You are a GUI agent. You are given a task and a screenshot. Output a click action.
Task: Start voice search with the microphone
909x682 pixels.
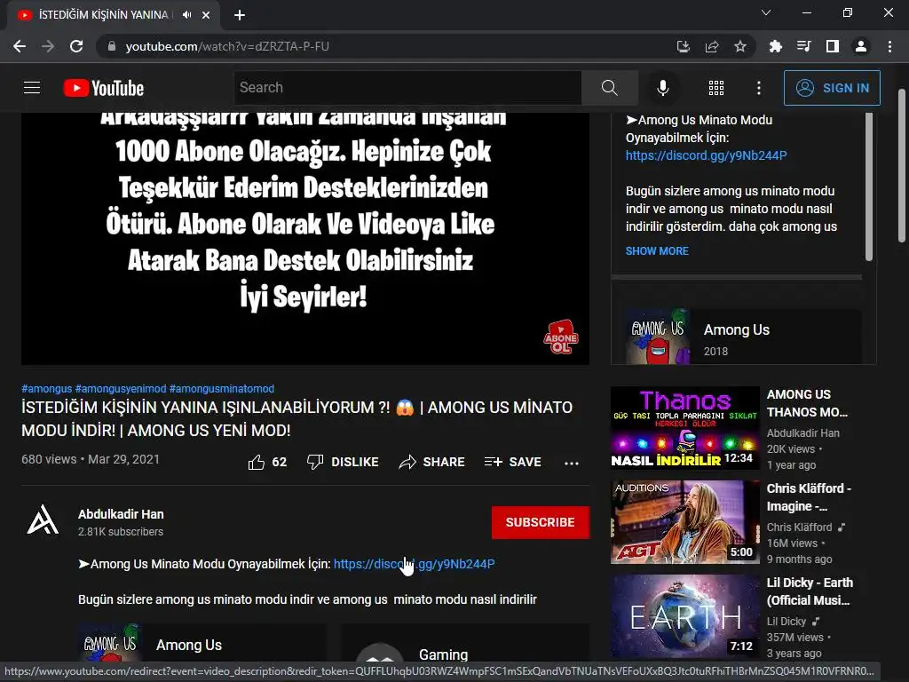[662, 88]
